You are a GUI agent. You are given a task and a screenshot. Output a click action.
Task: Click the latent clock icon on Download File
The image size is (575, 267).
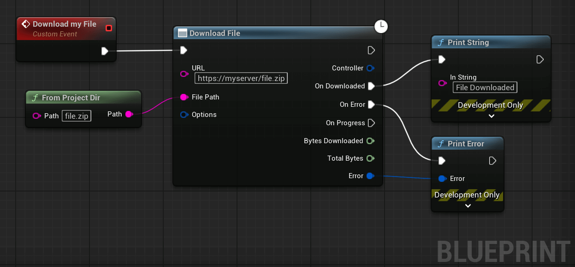[381, 27]
